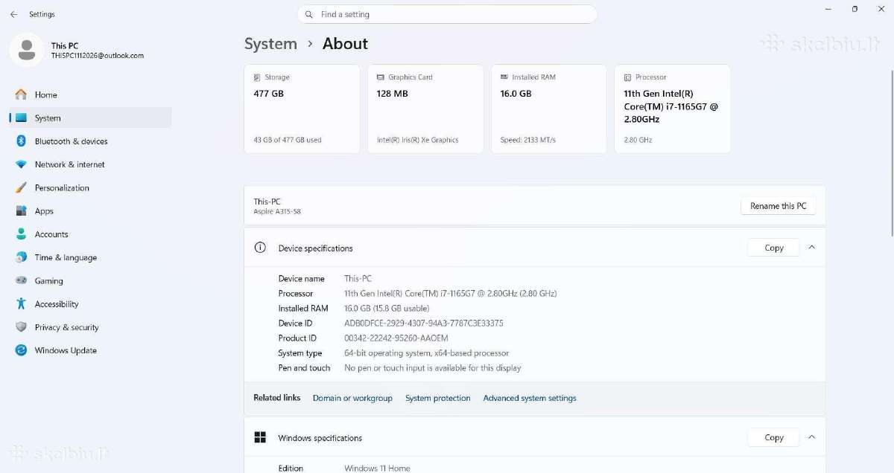Click the Accessibility figure icon
Viewport: 894px width, 473px height.
pos(21,303)
